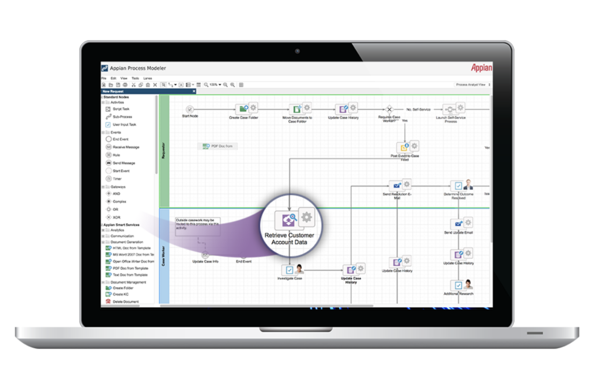Click the Case Worker swimlane header
598x376 pixels.
click(164, 256)
